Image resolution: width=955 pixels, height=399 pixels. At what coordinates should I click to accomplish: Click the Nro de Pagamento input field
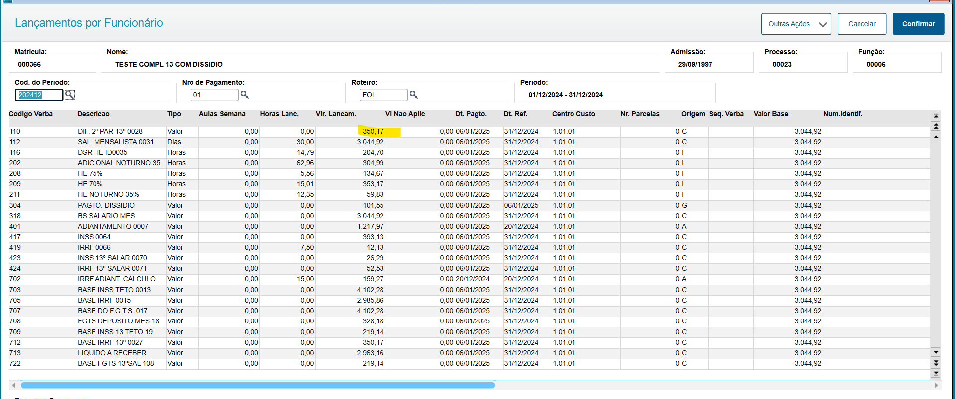point(214,95)
